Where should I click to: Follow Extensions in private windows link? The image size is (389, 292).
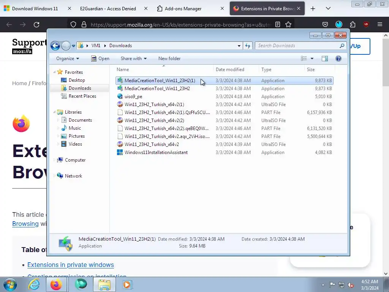coord(70,265)
